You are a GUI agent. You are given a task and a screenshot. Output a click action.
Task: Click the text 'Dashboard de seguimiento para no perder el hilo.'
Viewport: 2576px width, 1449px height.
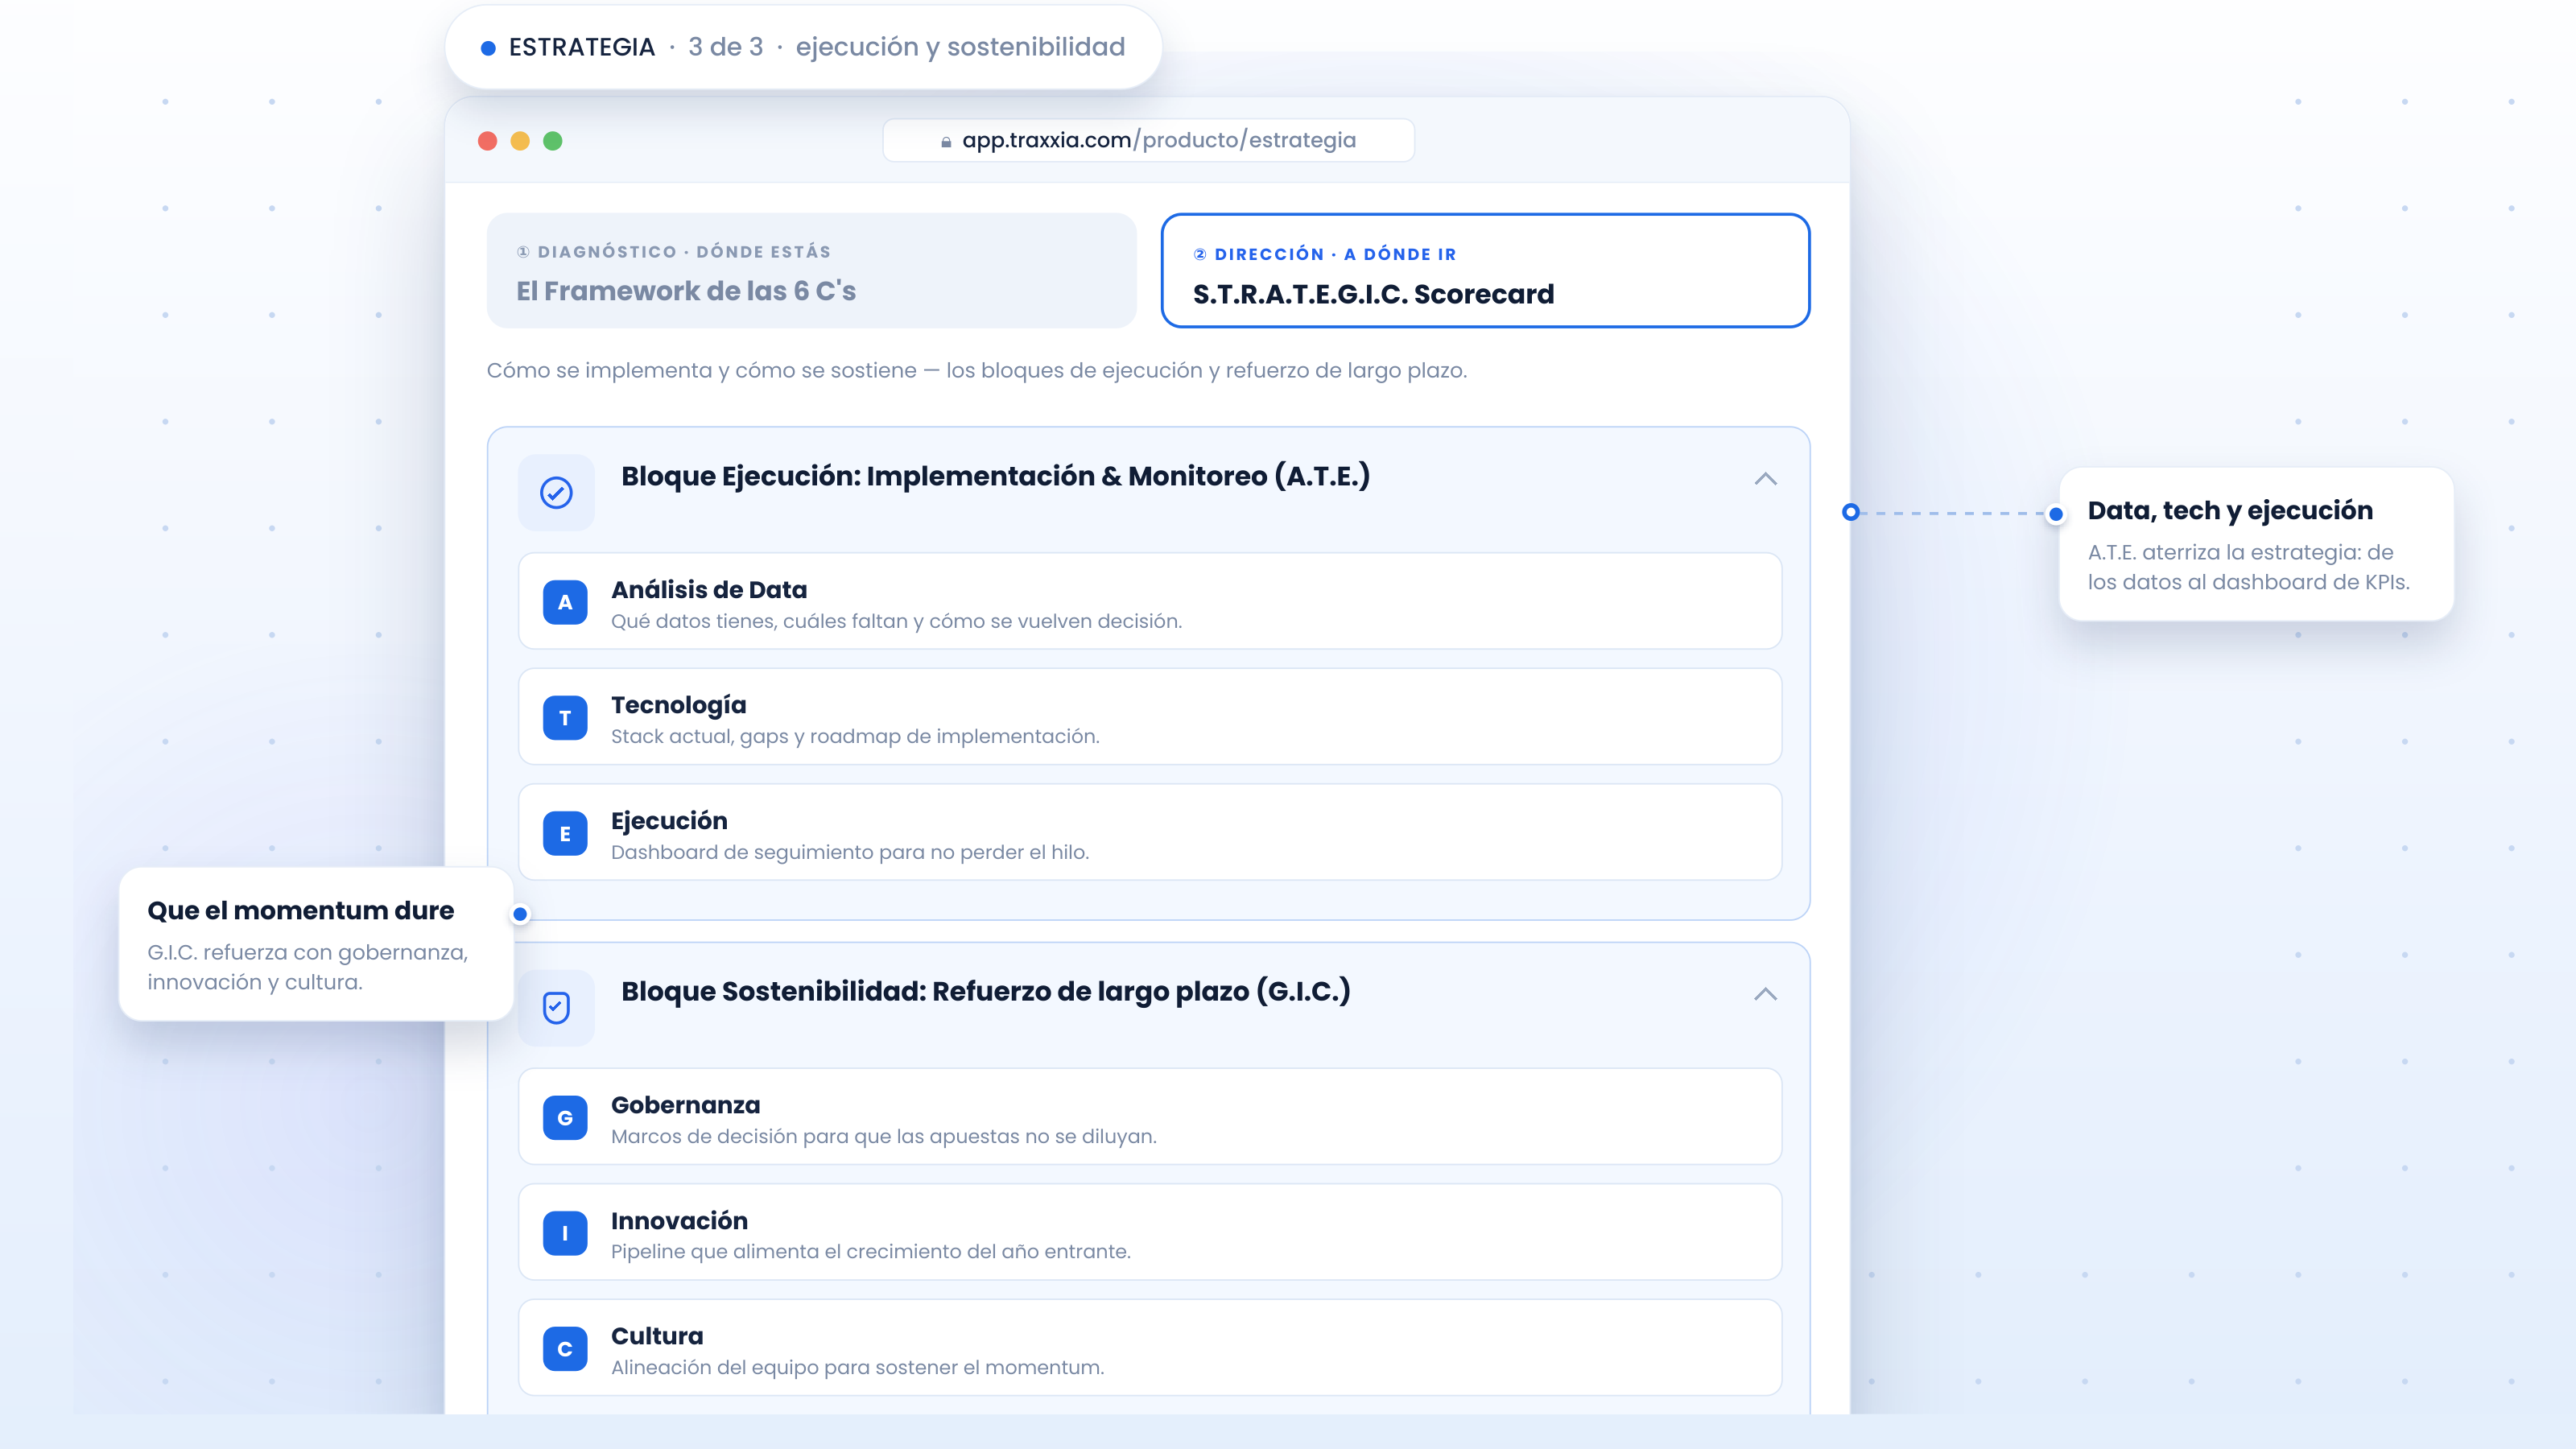850,852
